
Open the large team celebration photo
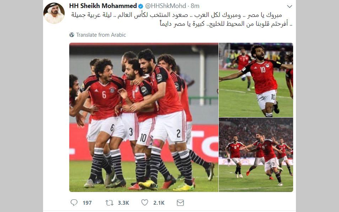click(x=144, y=117)
